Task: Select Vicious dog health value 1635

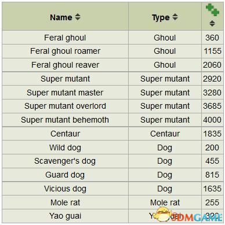Action: pos(212,189)
